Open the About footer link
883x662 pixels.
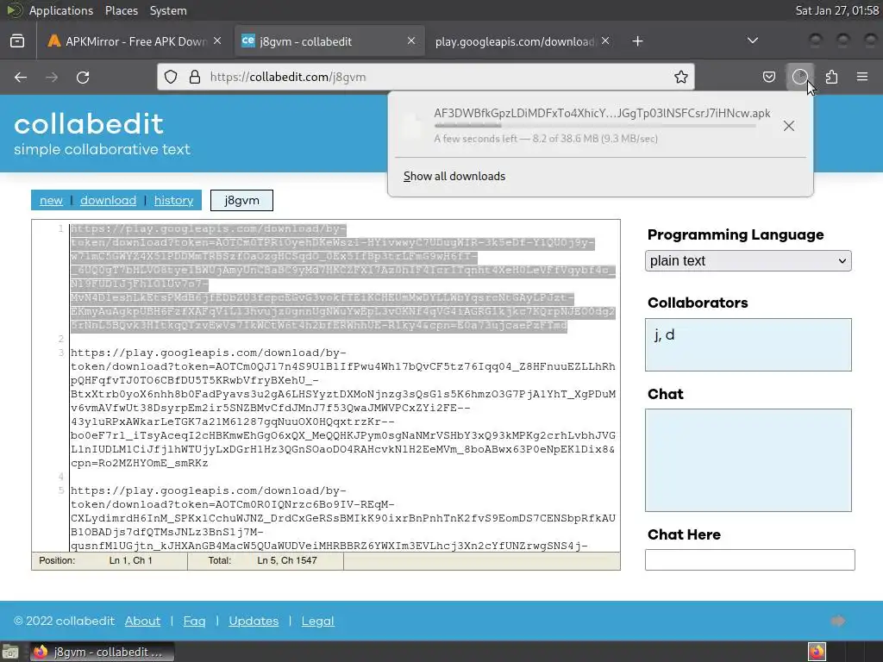pos(142,621)
